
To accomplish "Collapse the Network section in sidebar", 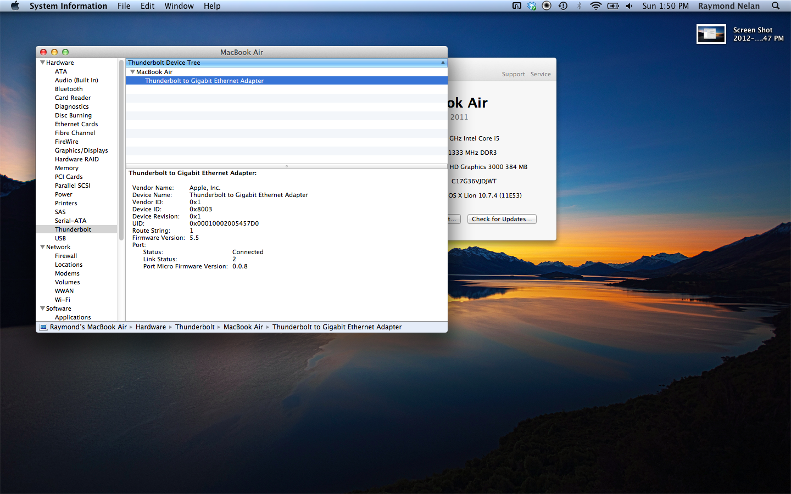I will (42, 247).
